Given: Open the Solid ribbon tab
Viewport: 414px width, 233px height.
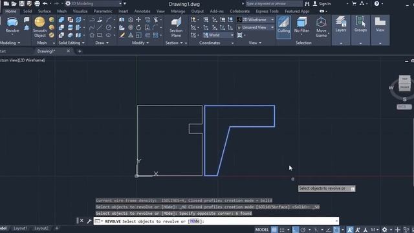Looking at the screenshot, I should [x=27, y=12].
